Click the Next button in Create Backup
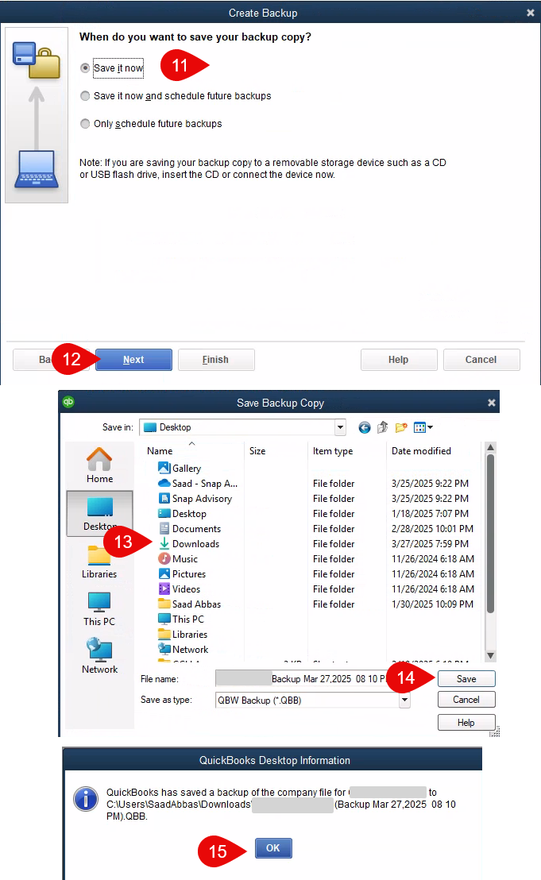541x880 pixels. (x=133, y=360)
